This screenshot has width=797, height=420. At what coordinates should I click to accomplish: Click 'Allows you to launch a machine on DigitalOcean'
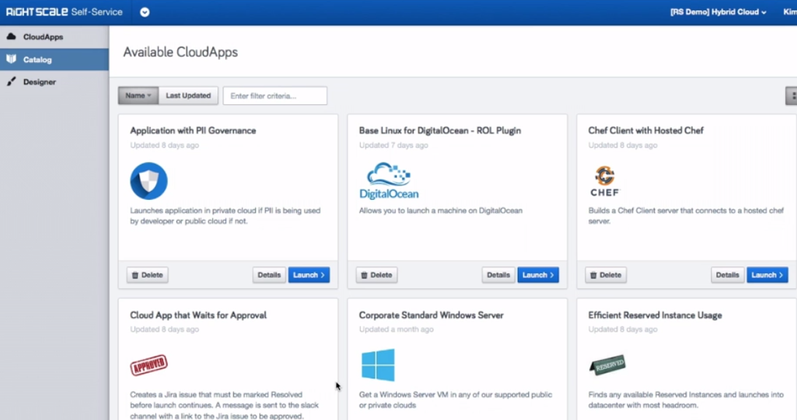[440, 211]
